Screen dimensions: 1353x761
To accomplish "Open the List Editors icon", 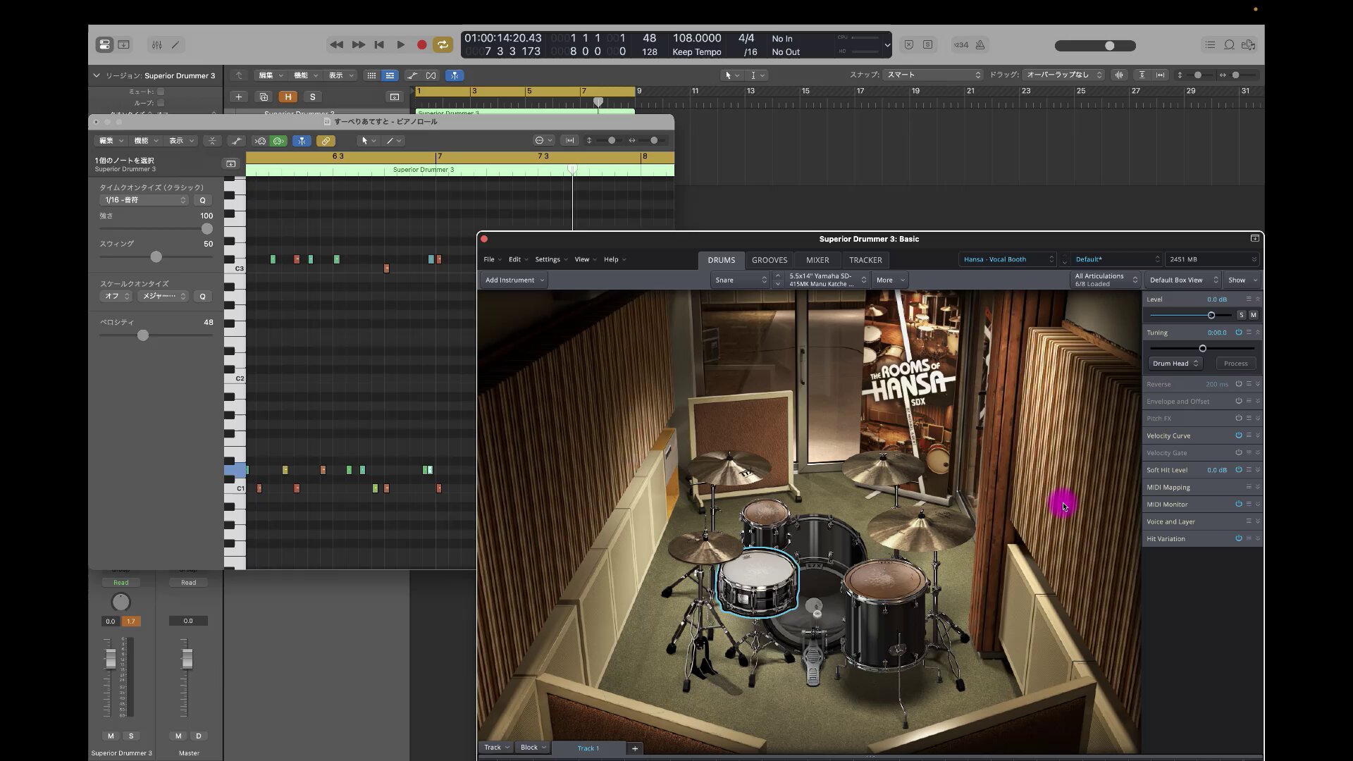I will coord(1210,44).
